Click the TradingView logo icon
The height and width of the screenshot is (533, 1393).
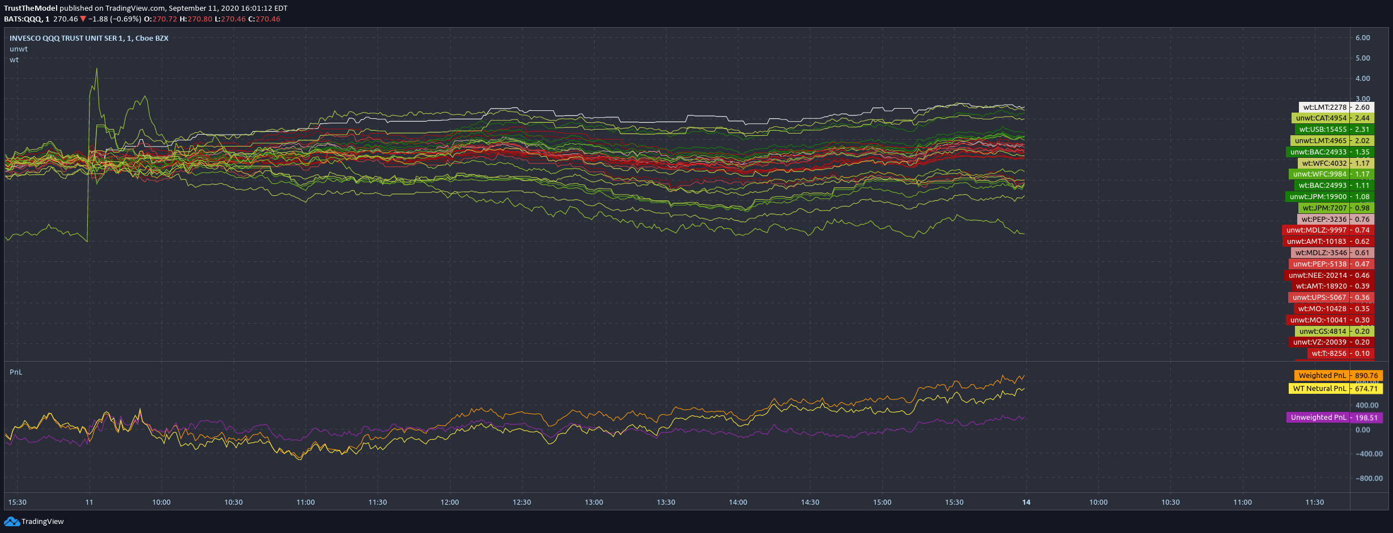click(x=11, y=522)
